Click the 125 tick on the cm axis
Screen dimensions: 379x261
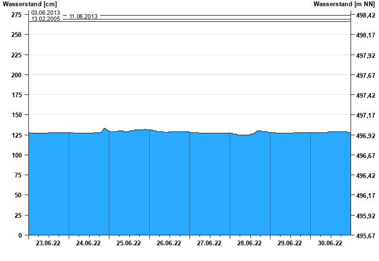[16, 135]
